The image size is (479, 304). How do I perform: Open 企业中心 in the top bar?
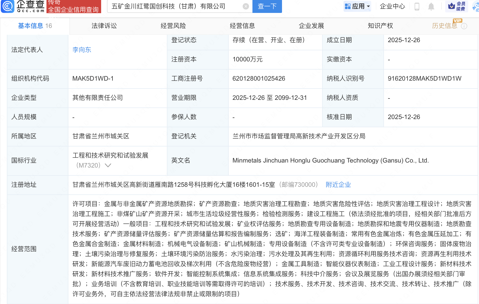392,6
